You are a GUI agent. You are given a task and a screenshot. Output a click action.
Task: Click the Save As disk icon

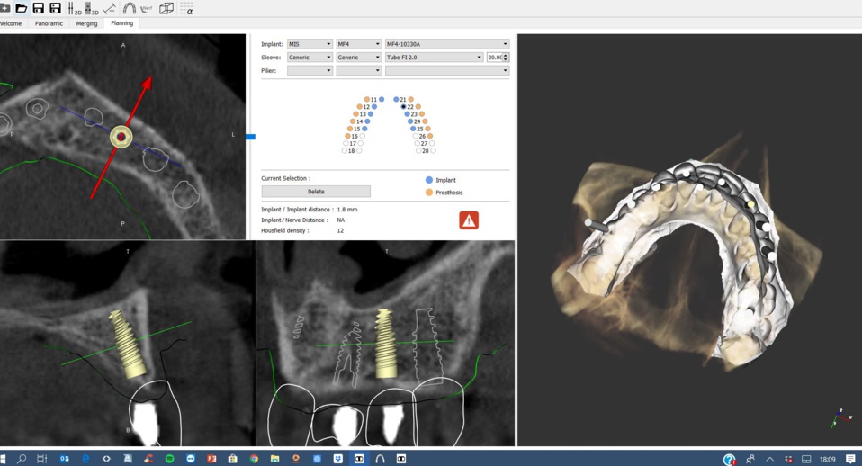(x=56, y=8)
